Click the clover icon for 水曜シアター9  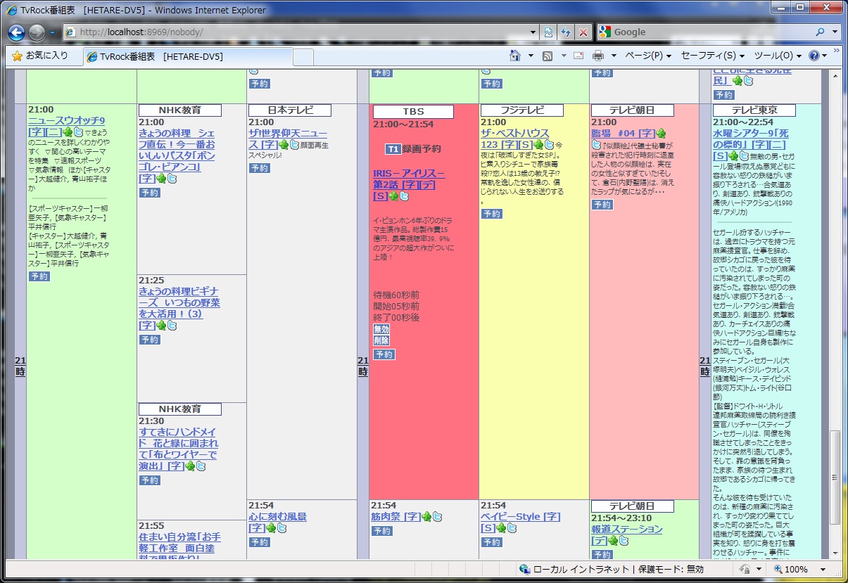point(733,155)
